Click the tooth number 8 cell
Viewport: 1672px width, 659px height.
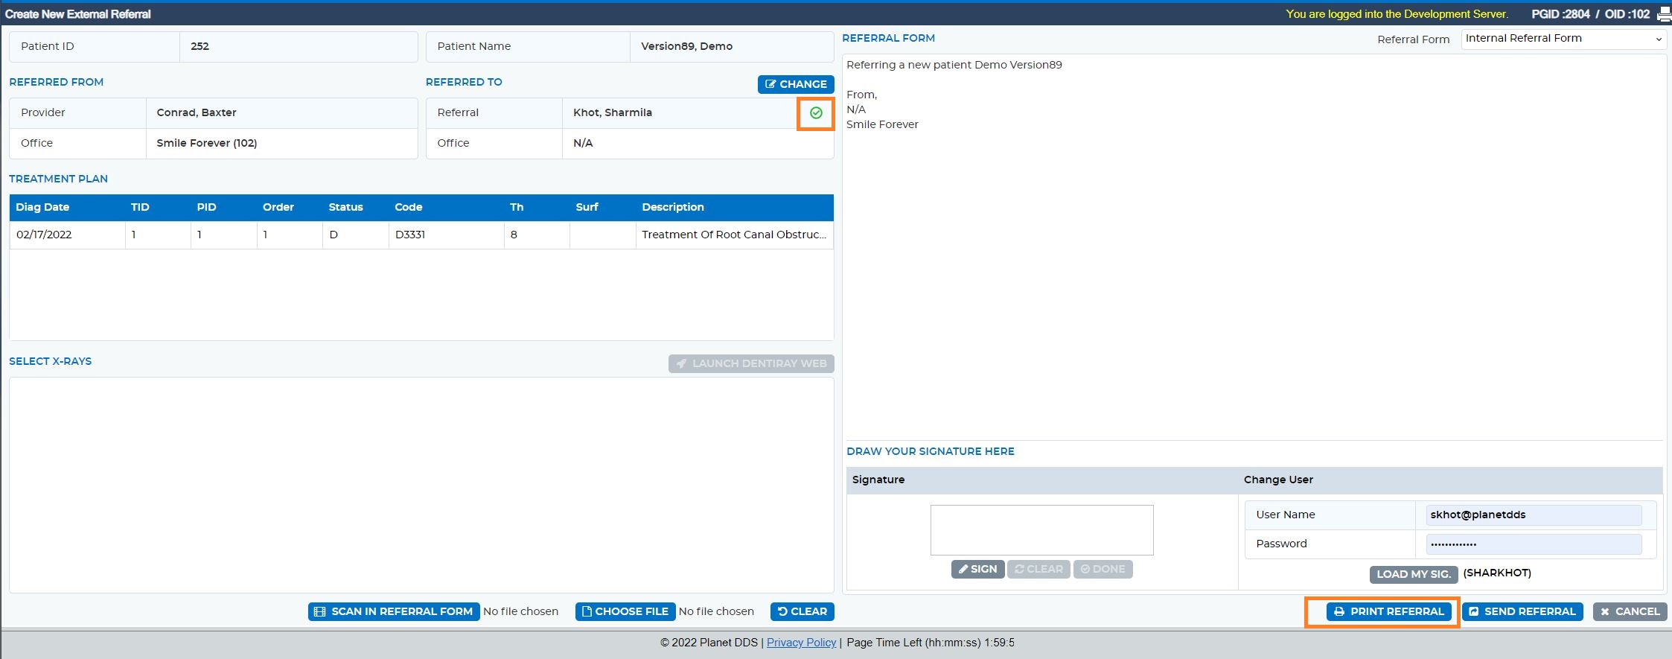point(537,235)
